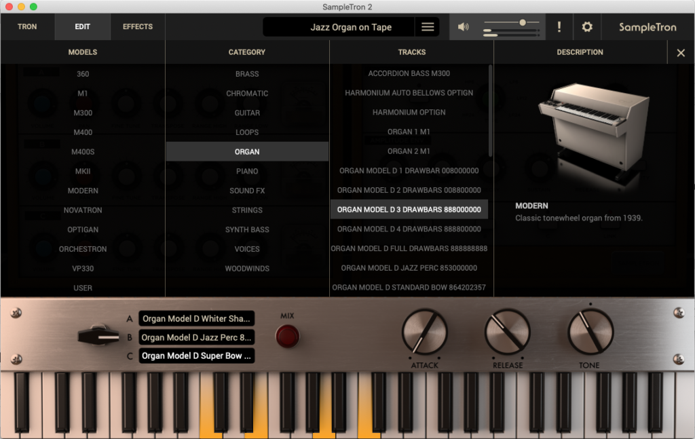695x439 pixels.
Task: Open settings with the gear icon
Action: (587, 27)
